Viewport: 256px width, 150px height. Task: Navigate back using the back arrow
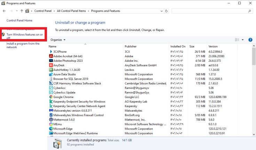4,11
